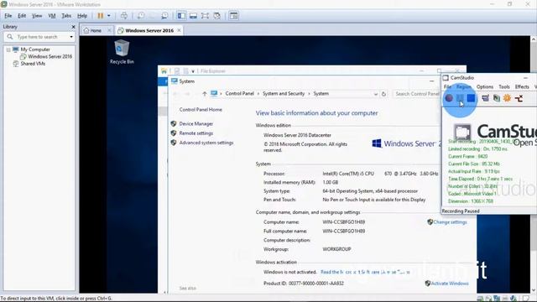Click Control Panel breadcrumb in address bar
Viewport: 537px width, 302px height.
pos(239,93)
